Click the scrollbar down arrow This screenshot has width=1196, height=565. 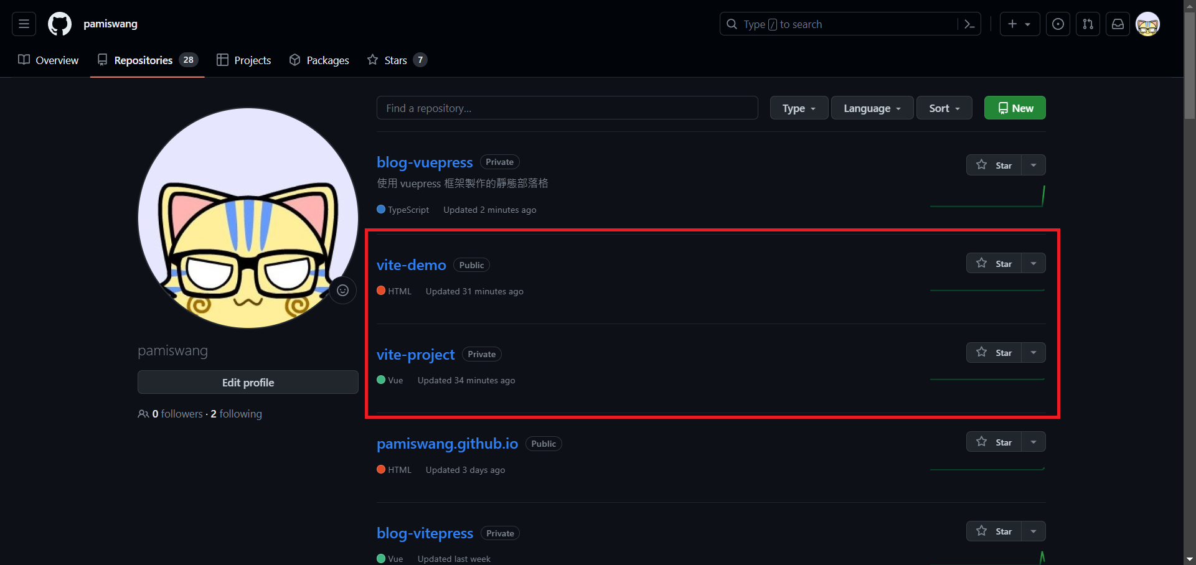point(1190,559)
